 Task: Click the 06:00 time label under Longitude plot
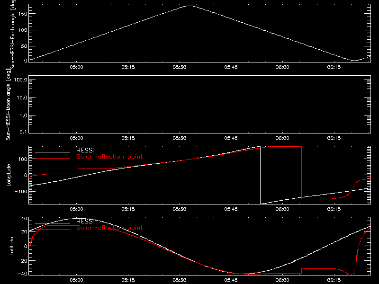[282, 209]
